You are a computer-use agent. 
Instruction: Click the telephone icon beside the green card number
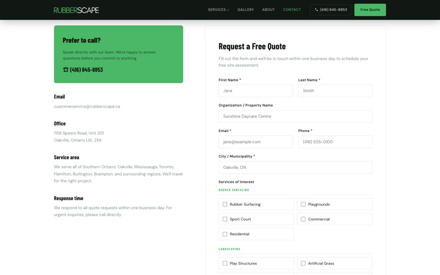tap(65, 70)
